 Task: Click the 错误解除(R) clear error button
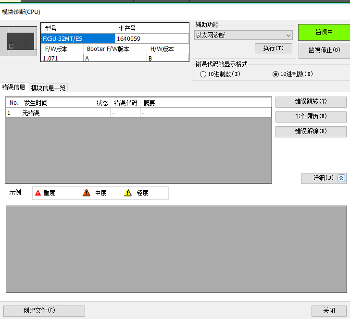click(311, 132)
